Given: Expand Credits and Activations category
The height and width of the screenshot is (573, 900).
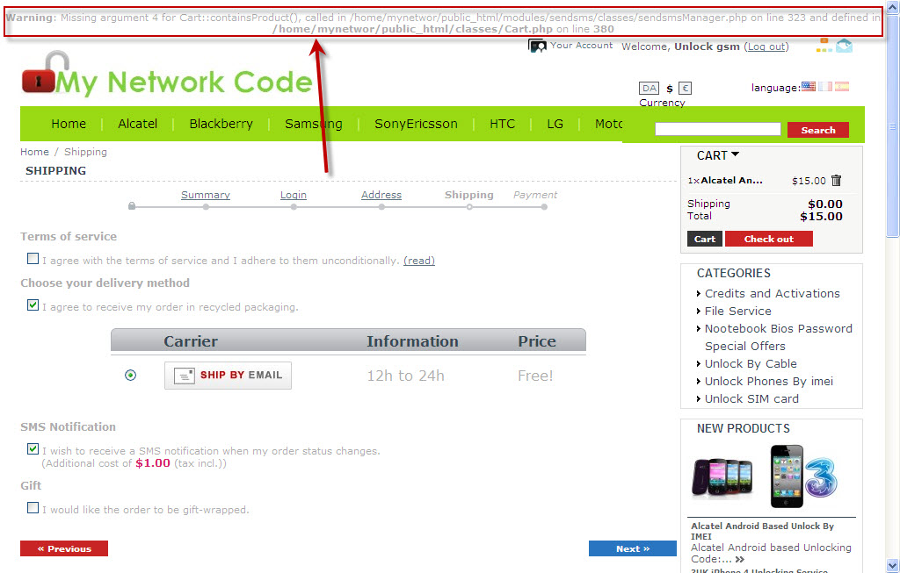Looking at the screenshot, I should point(699,294).
